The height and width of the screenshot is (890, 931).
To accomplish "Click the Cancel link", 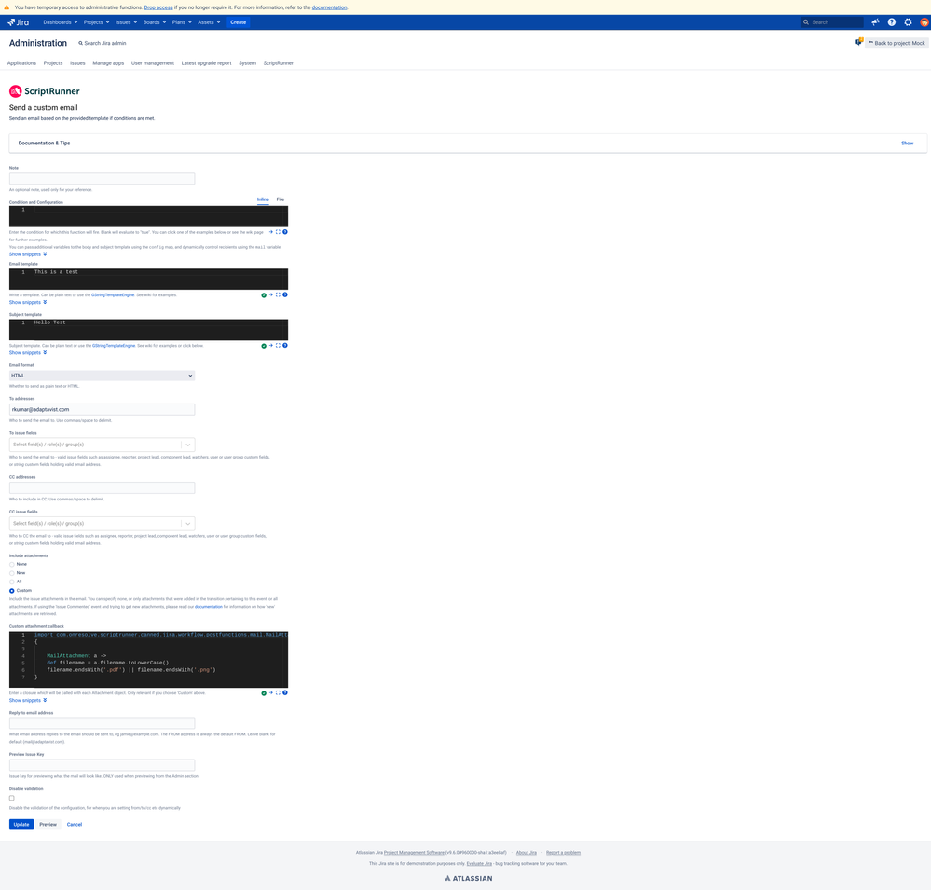I will (x=75, y=824).
